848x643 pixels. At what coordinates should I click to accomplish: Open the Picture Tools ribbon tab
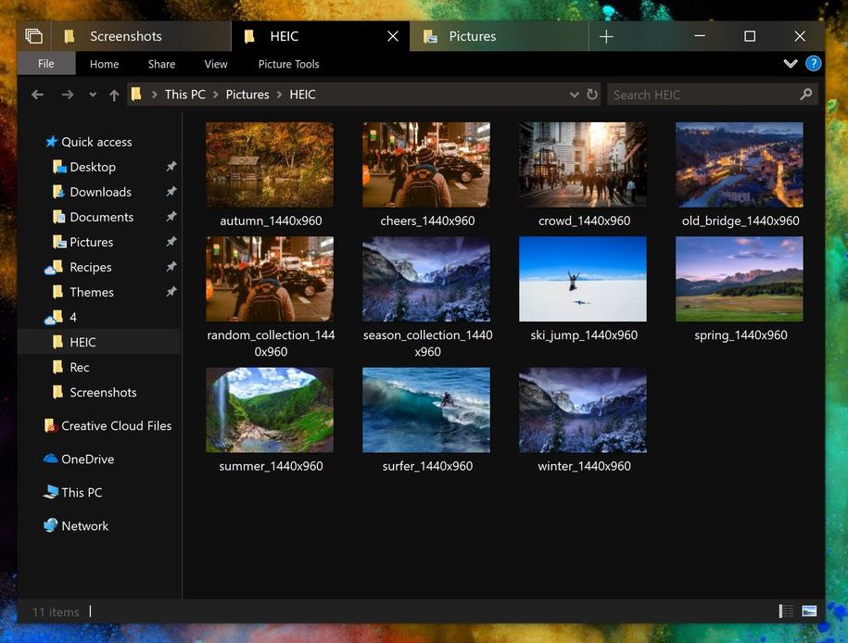287,64
